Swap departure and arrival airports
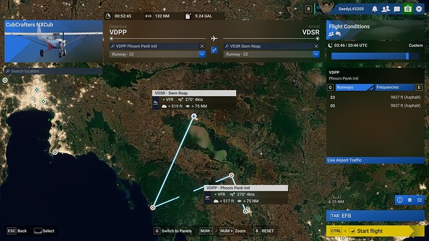The width and height of the screenshot is (429, 241). click(214, 50)
